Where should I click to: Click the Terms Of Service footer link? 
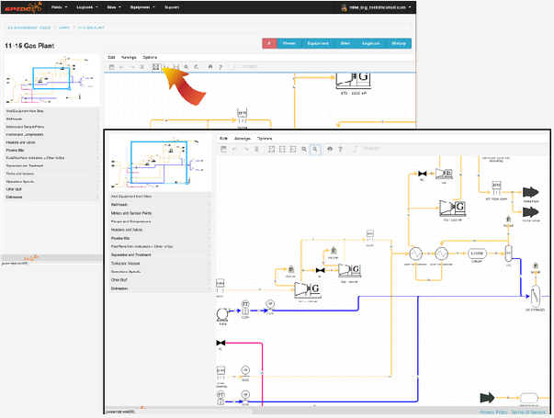[x=528, y=412]
